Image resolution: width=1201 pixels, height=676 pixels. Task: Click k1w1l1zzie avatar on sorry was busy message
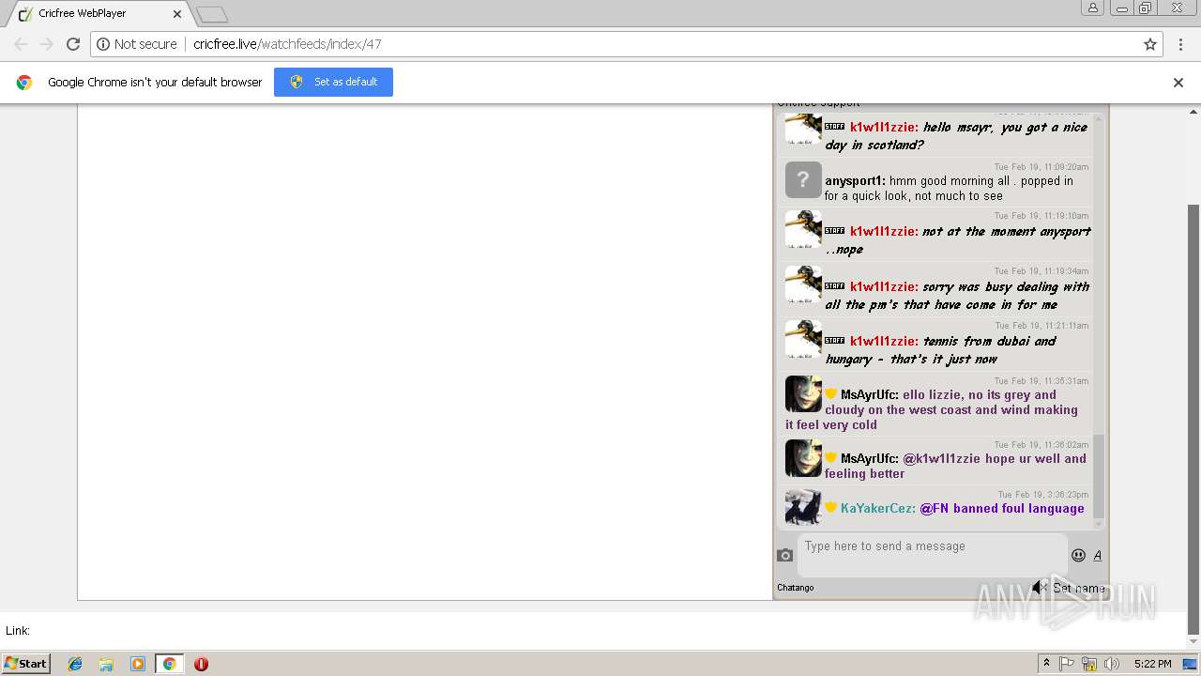(x=803, y=284)
